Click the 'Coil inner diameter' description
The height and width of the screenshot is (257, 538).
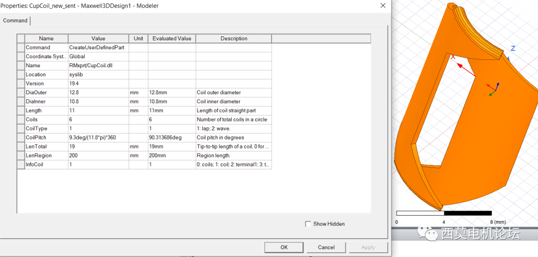234,102
